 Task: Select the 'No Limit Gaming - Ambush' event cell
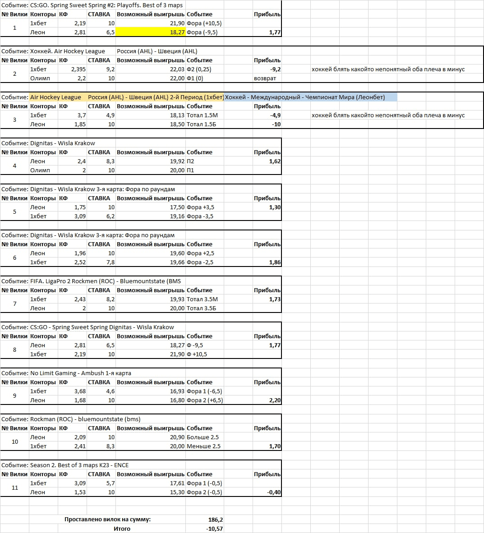pos(81,373)
